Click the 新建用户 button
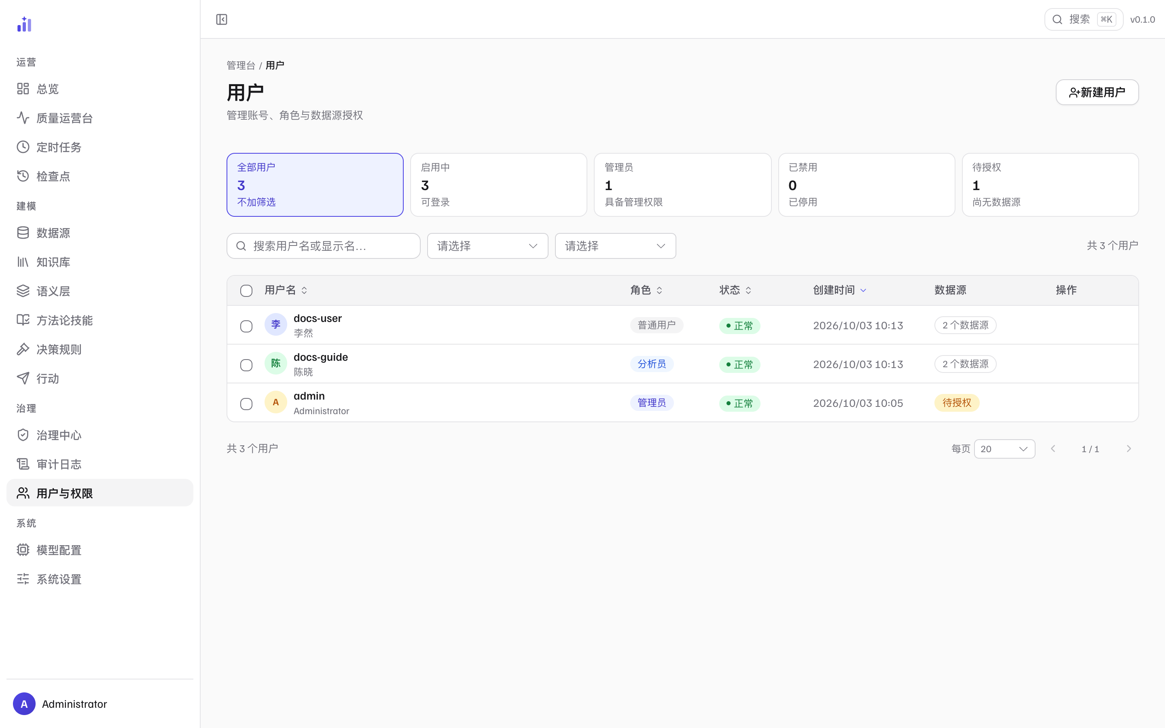Screen dimensions: 1165x728 tap(1097, 92)
